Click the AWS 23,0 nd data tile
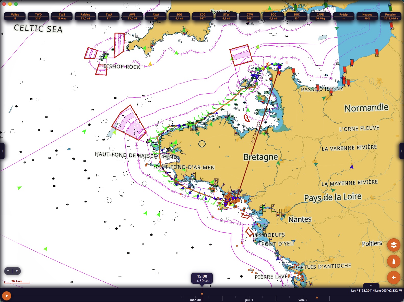This screenshot has width=404, height=302. pos(132,16)
